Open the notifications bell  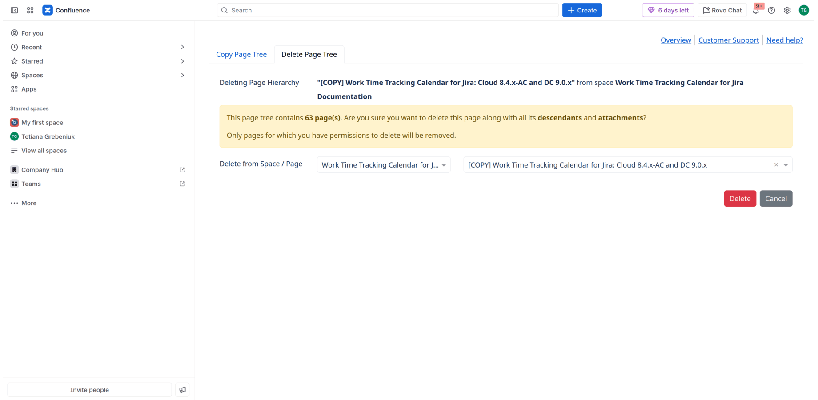point(756,11)
